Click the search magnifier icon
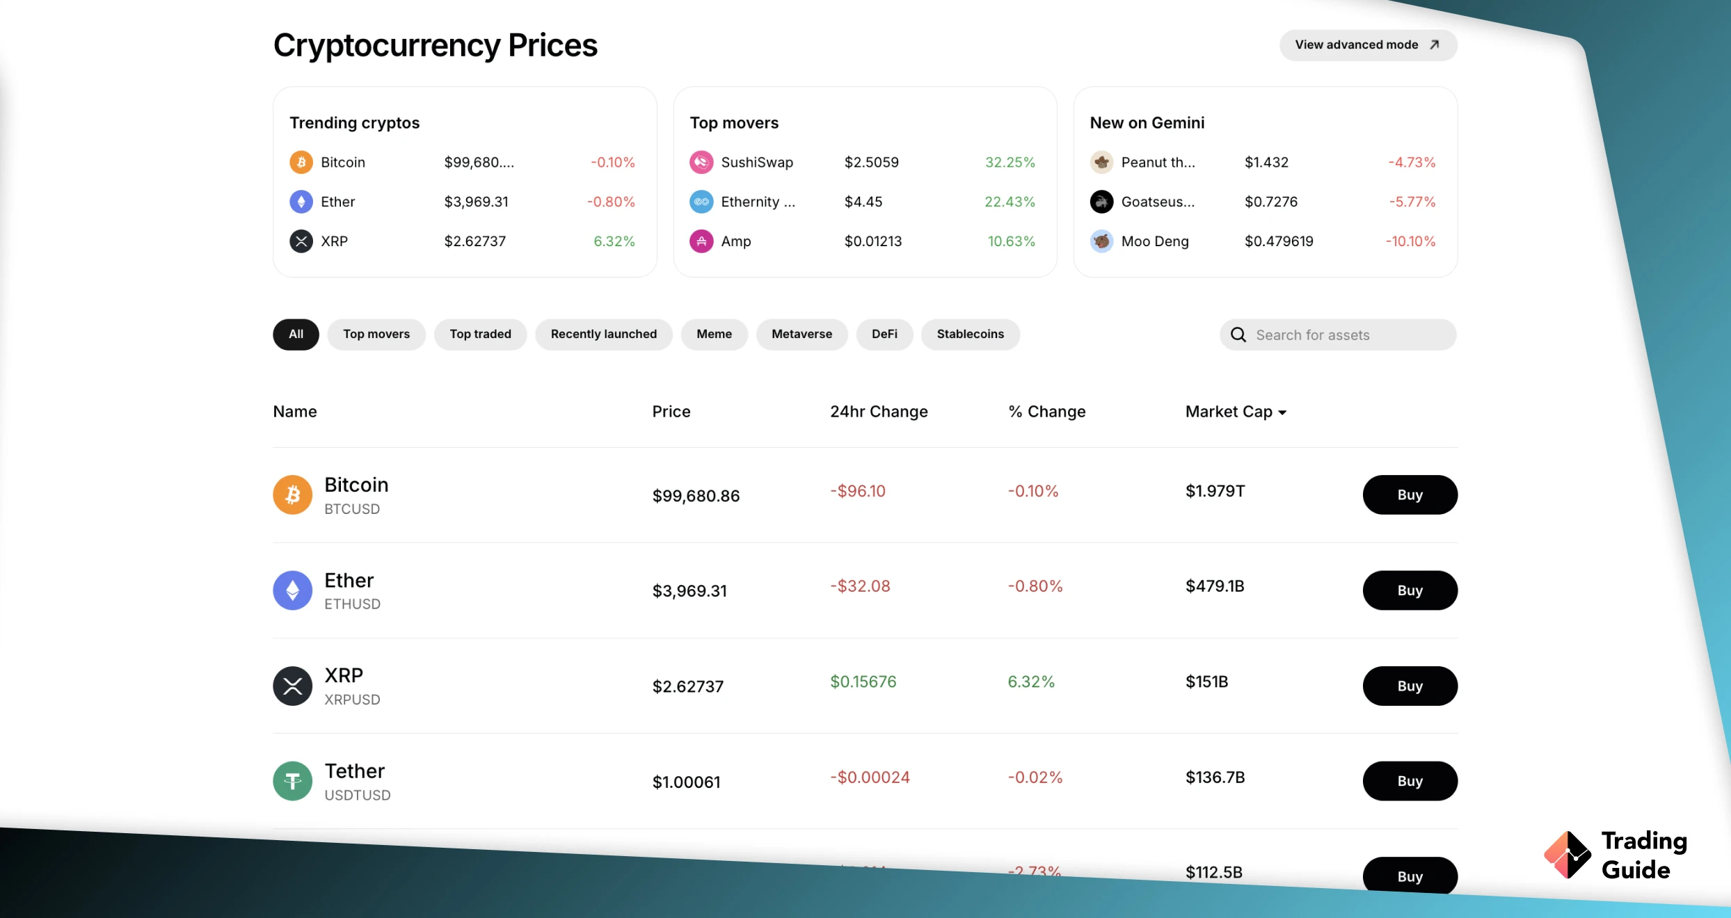The height and width of the screenshot is (918, 1731). click(1238, 335)
